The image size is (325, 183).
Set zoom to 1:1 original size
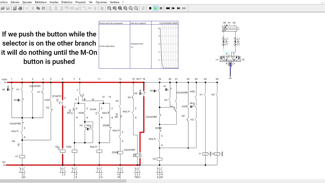[x=109, y=8]
